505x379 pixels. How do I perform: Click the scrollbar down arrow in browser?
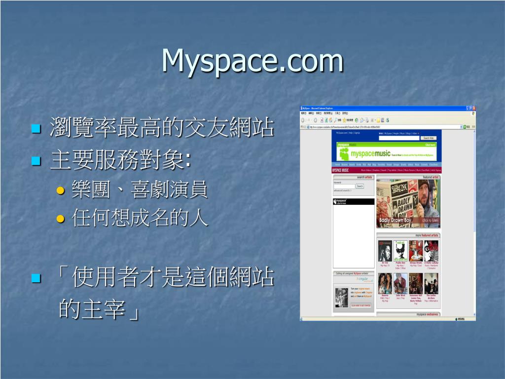coord(474,314)
